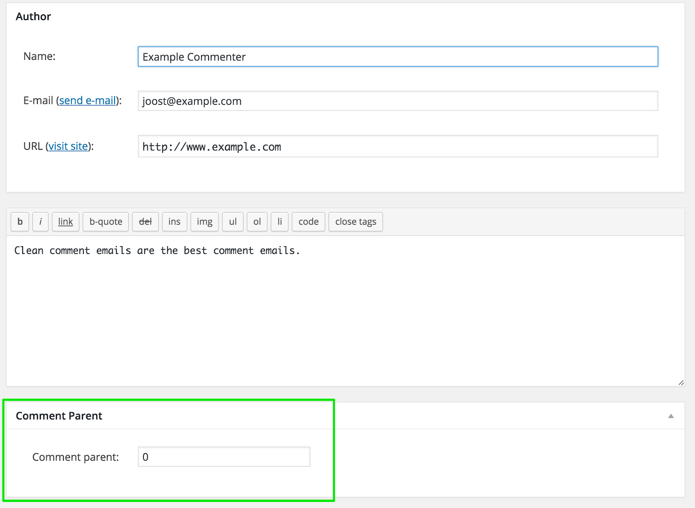Click the URL input field
Viewport: 695px width, 508px height.
click(x=398, y=146)
